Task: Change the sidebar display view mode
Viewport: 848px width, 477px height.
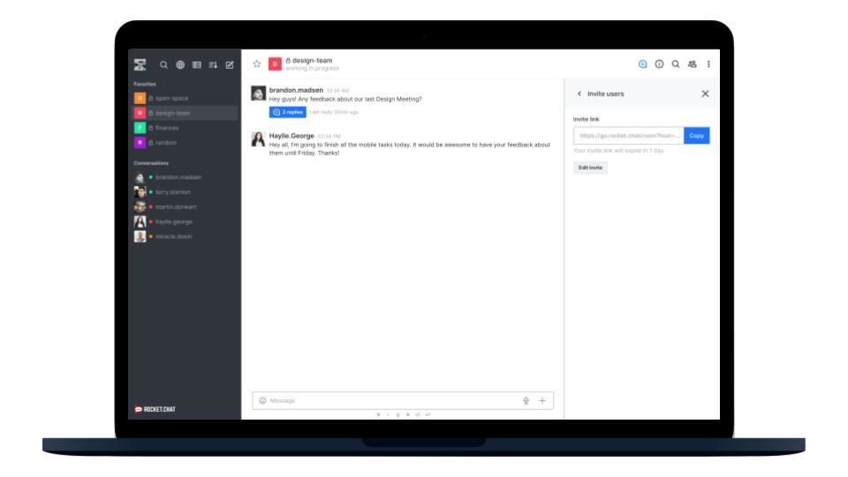Action: tap(197, 64)
